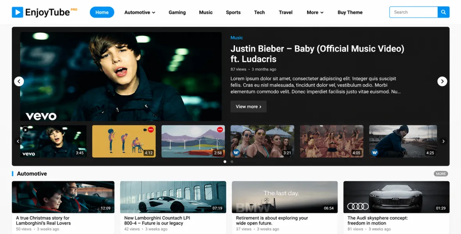Click 'The Audi skysphere concept' title

[x=377, y=220]
